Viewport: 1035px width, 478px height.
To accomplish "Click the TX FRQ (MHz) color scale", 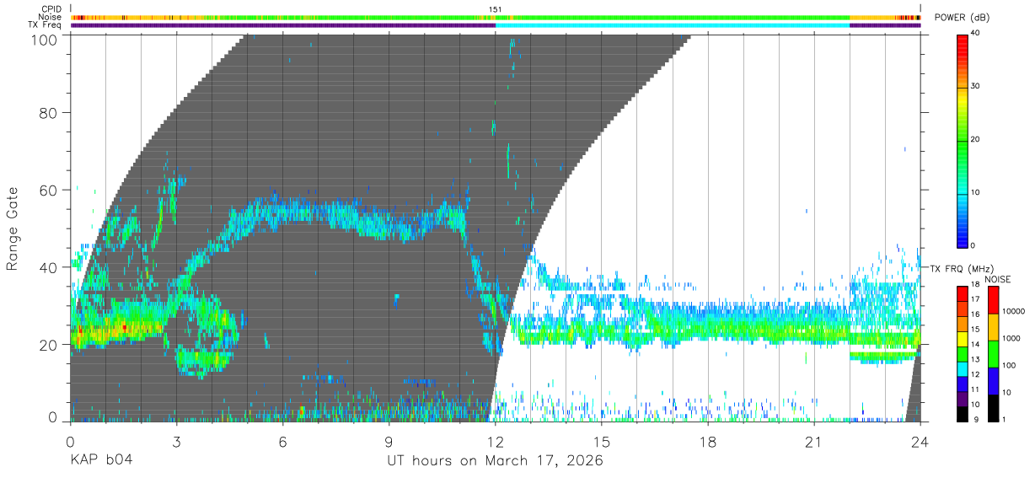I will tap(963, 353).
